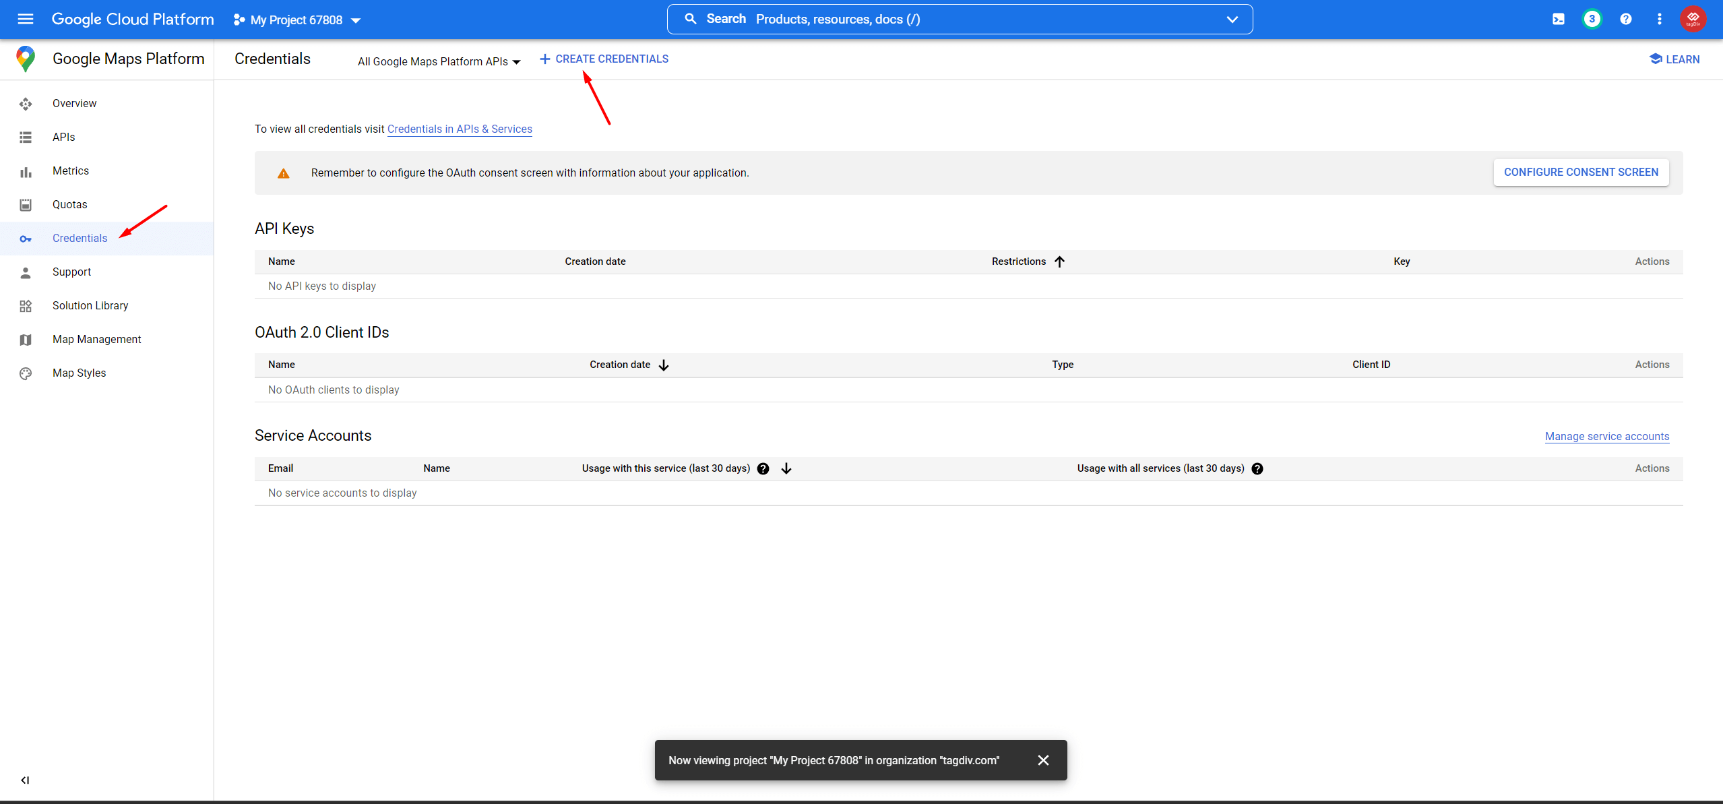
Task: Click the Google Maps Platform pin logo
Action: pos(25,59)
